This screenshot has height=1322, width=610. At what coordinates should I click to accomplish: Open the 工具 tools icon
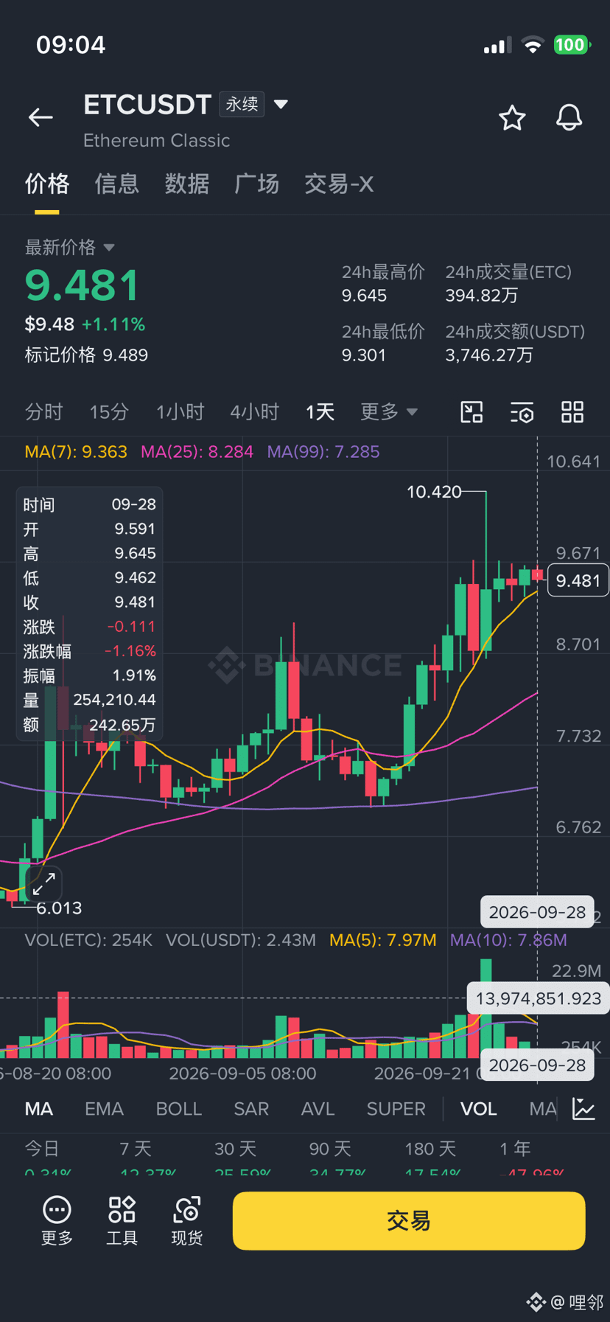pos(122,1221)
